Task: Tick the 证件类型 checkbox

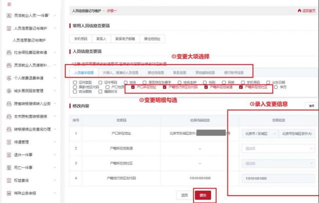Action: pyautogui.click(x=75, y=82)
